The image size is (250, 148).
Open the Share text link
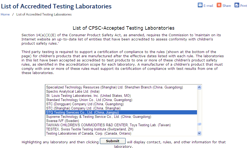[227, 6]
